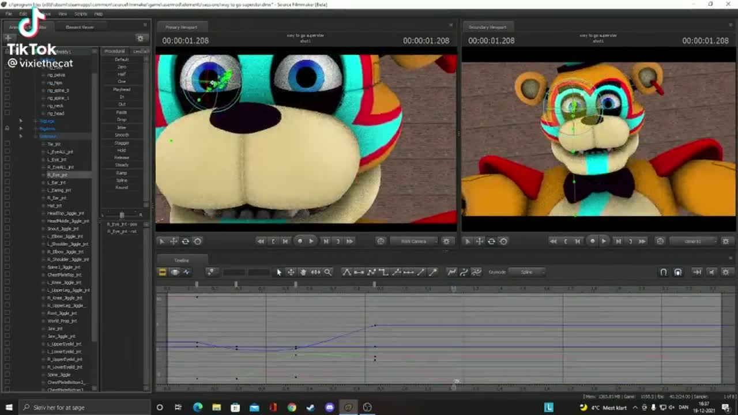The height and width of the screenshot is (415, 738).
Task: Adjust the procedural preset intensity slider
Action: pos(122,214)
